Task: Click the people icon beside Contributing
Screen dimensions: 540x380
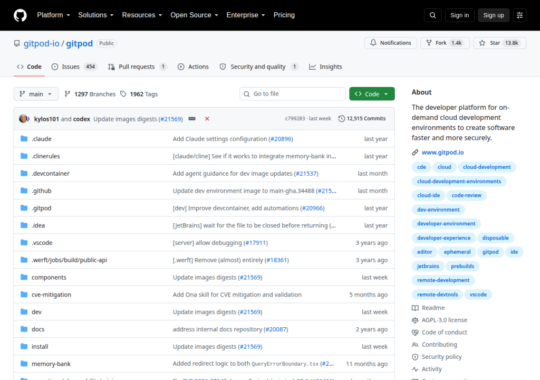Action: [415, 345]
